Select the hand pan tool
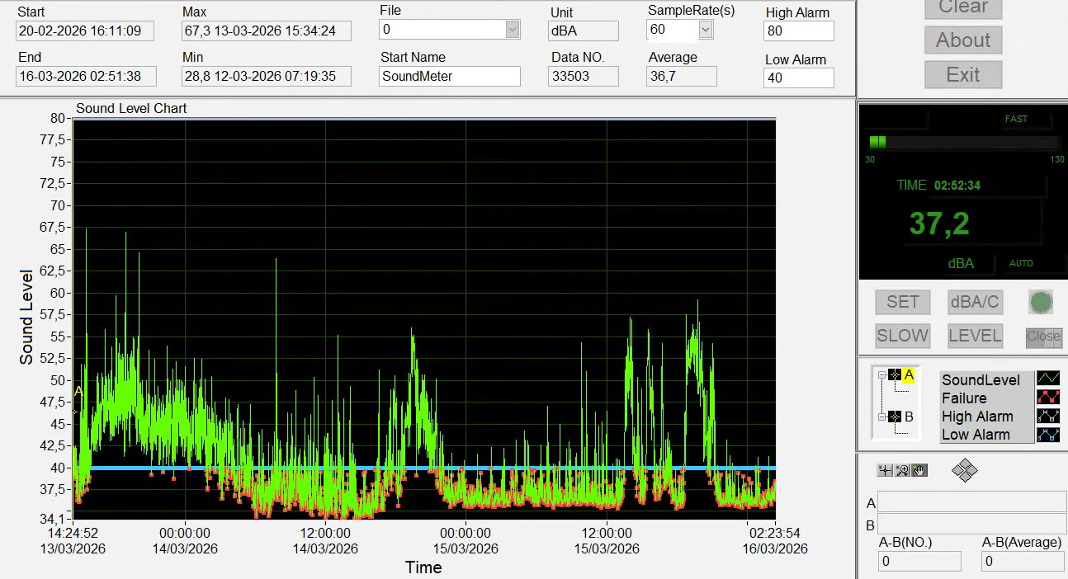Screen dimensions: 1068x579 click(919, 470)
